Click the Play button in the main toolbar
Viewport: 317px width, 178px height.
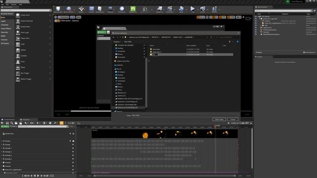click(193, 9)
